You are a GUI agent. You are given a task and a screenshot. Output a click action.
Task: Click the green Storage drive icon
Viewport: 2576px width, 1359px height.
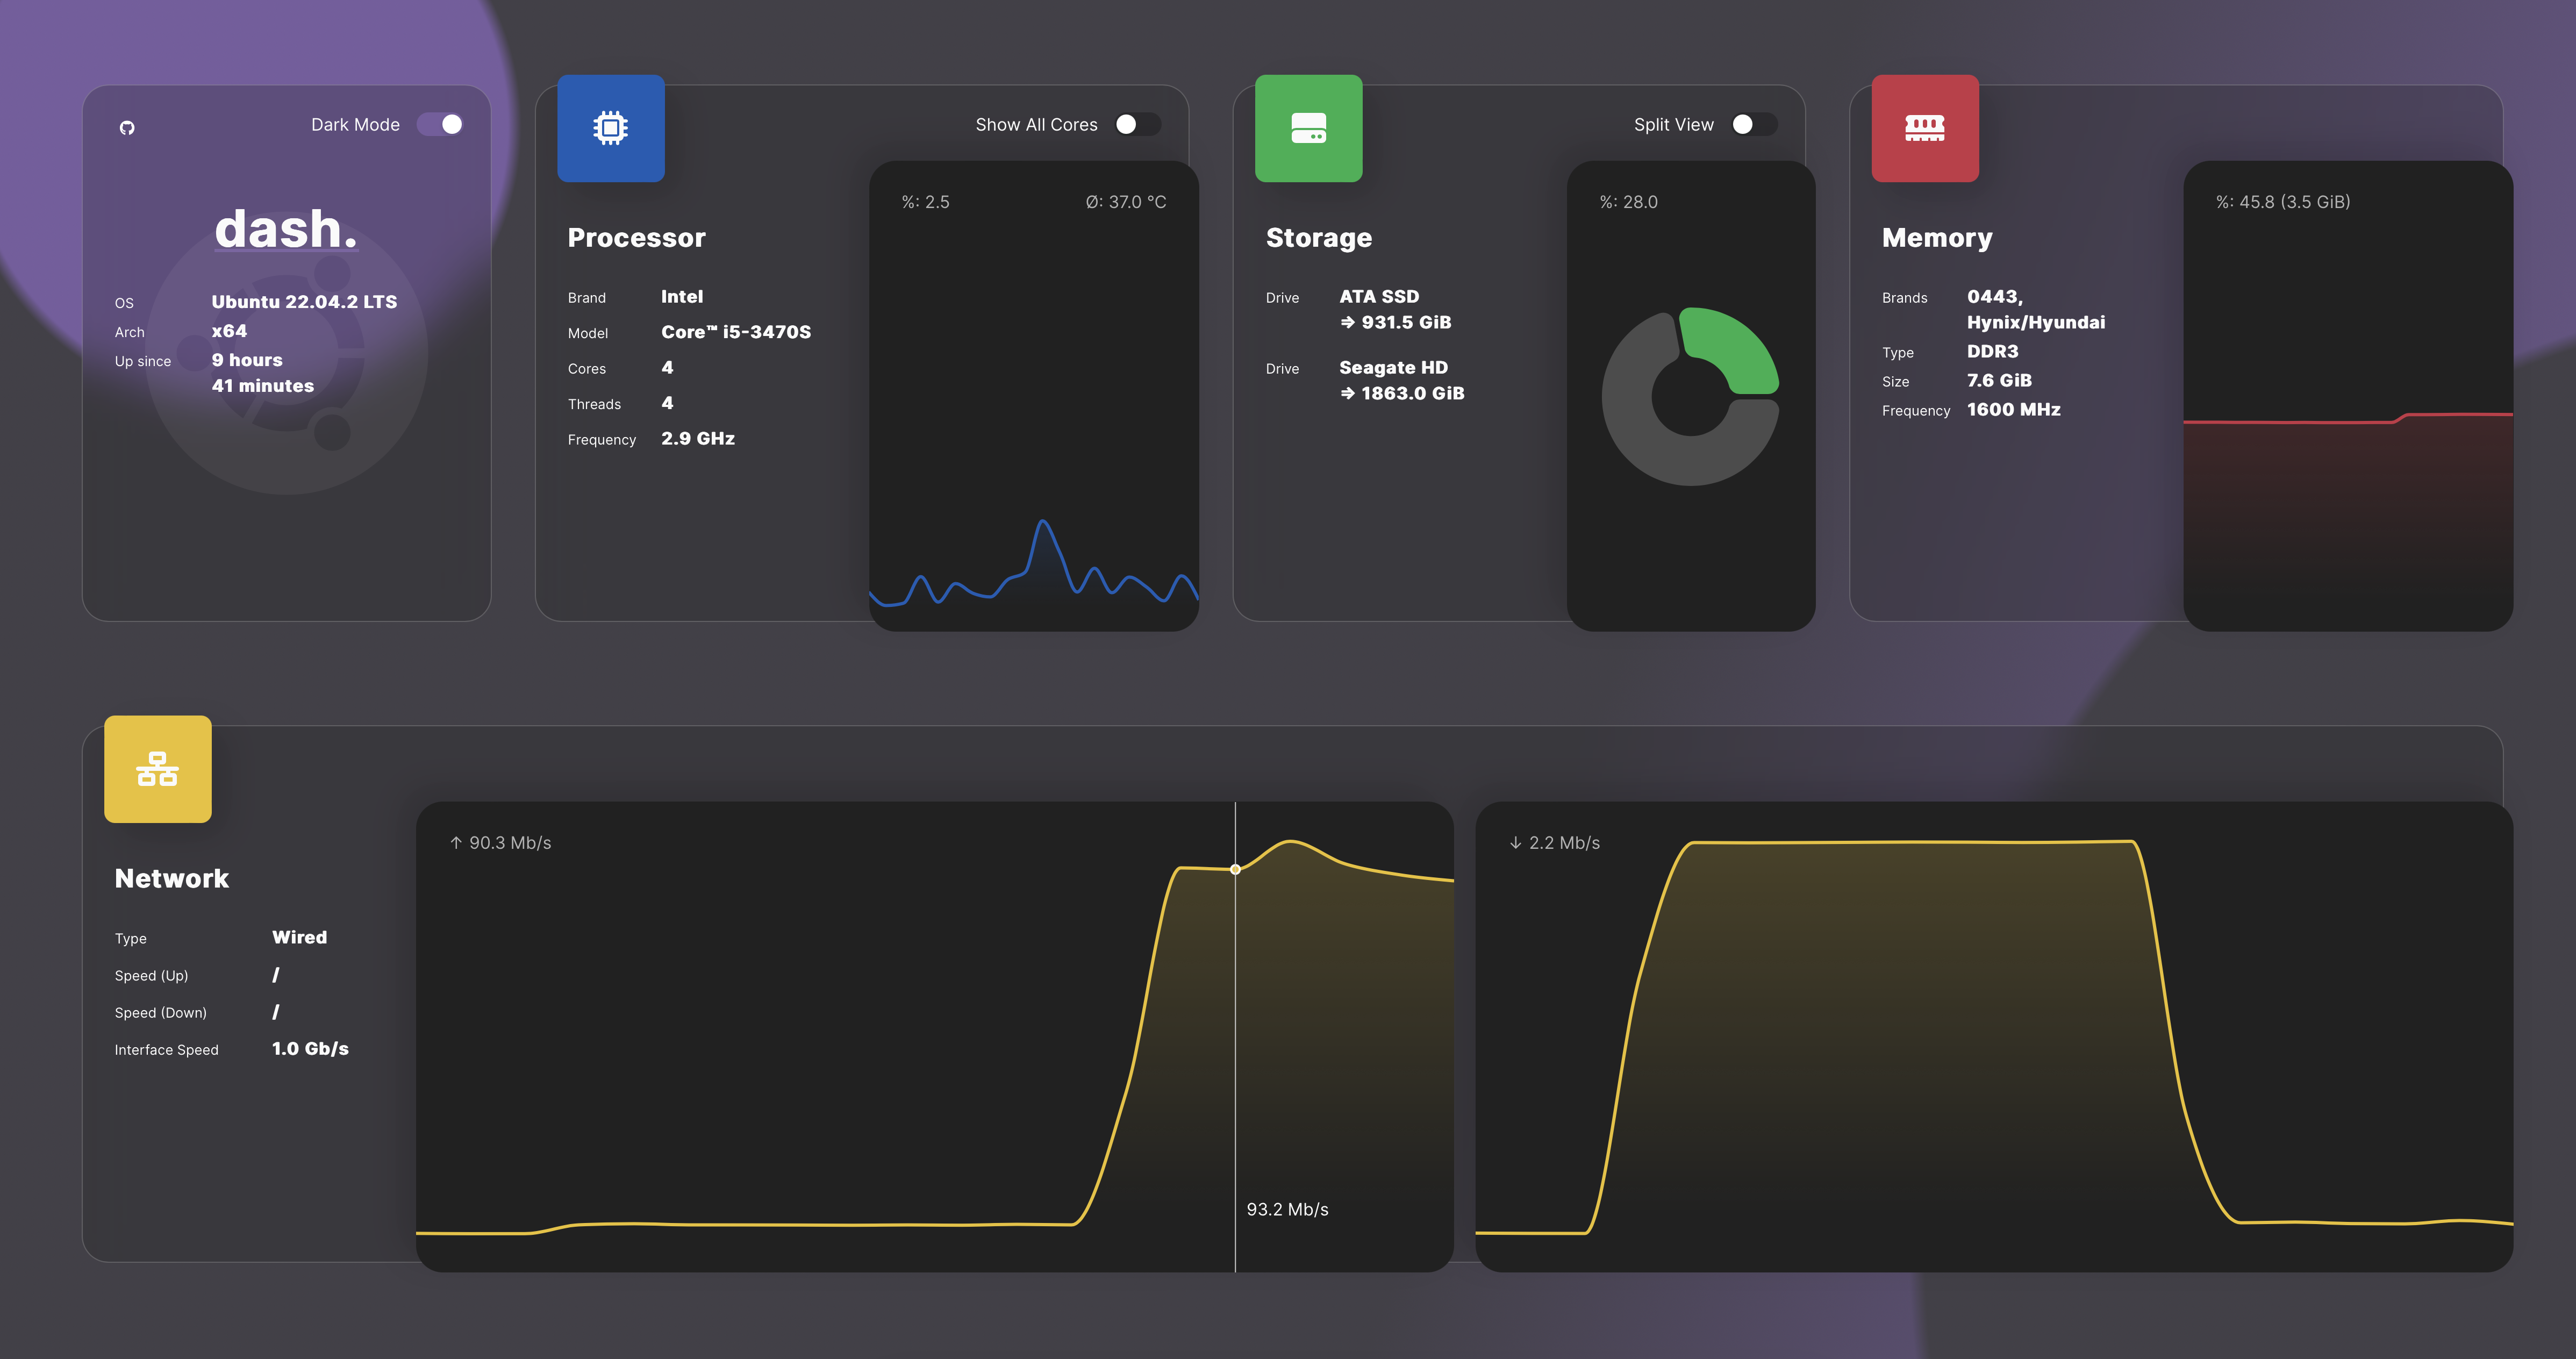[x=1308, y=128]
